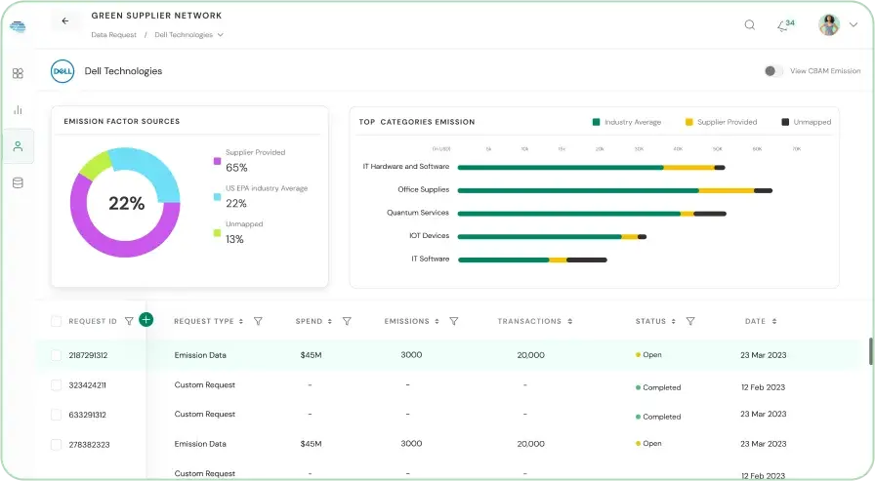The height and width of the screenshot is (481, 875).
Task: Check the row 323424211 checkbox
Action: (x=56, y=385)
